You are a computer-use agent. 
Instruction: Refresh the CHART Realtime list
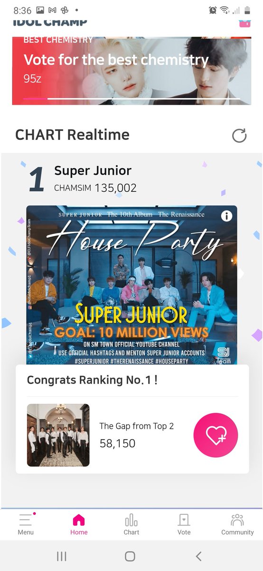point(239,136)
